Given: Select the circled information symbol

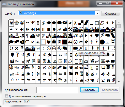Looking at the screenshot, I should [75, 42].
